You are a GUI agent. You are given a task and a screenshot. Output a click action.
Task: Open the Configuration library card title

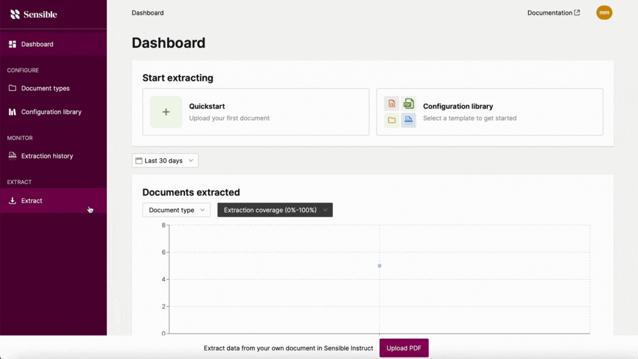458,106
